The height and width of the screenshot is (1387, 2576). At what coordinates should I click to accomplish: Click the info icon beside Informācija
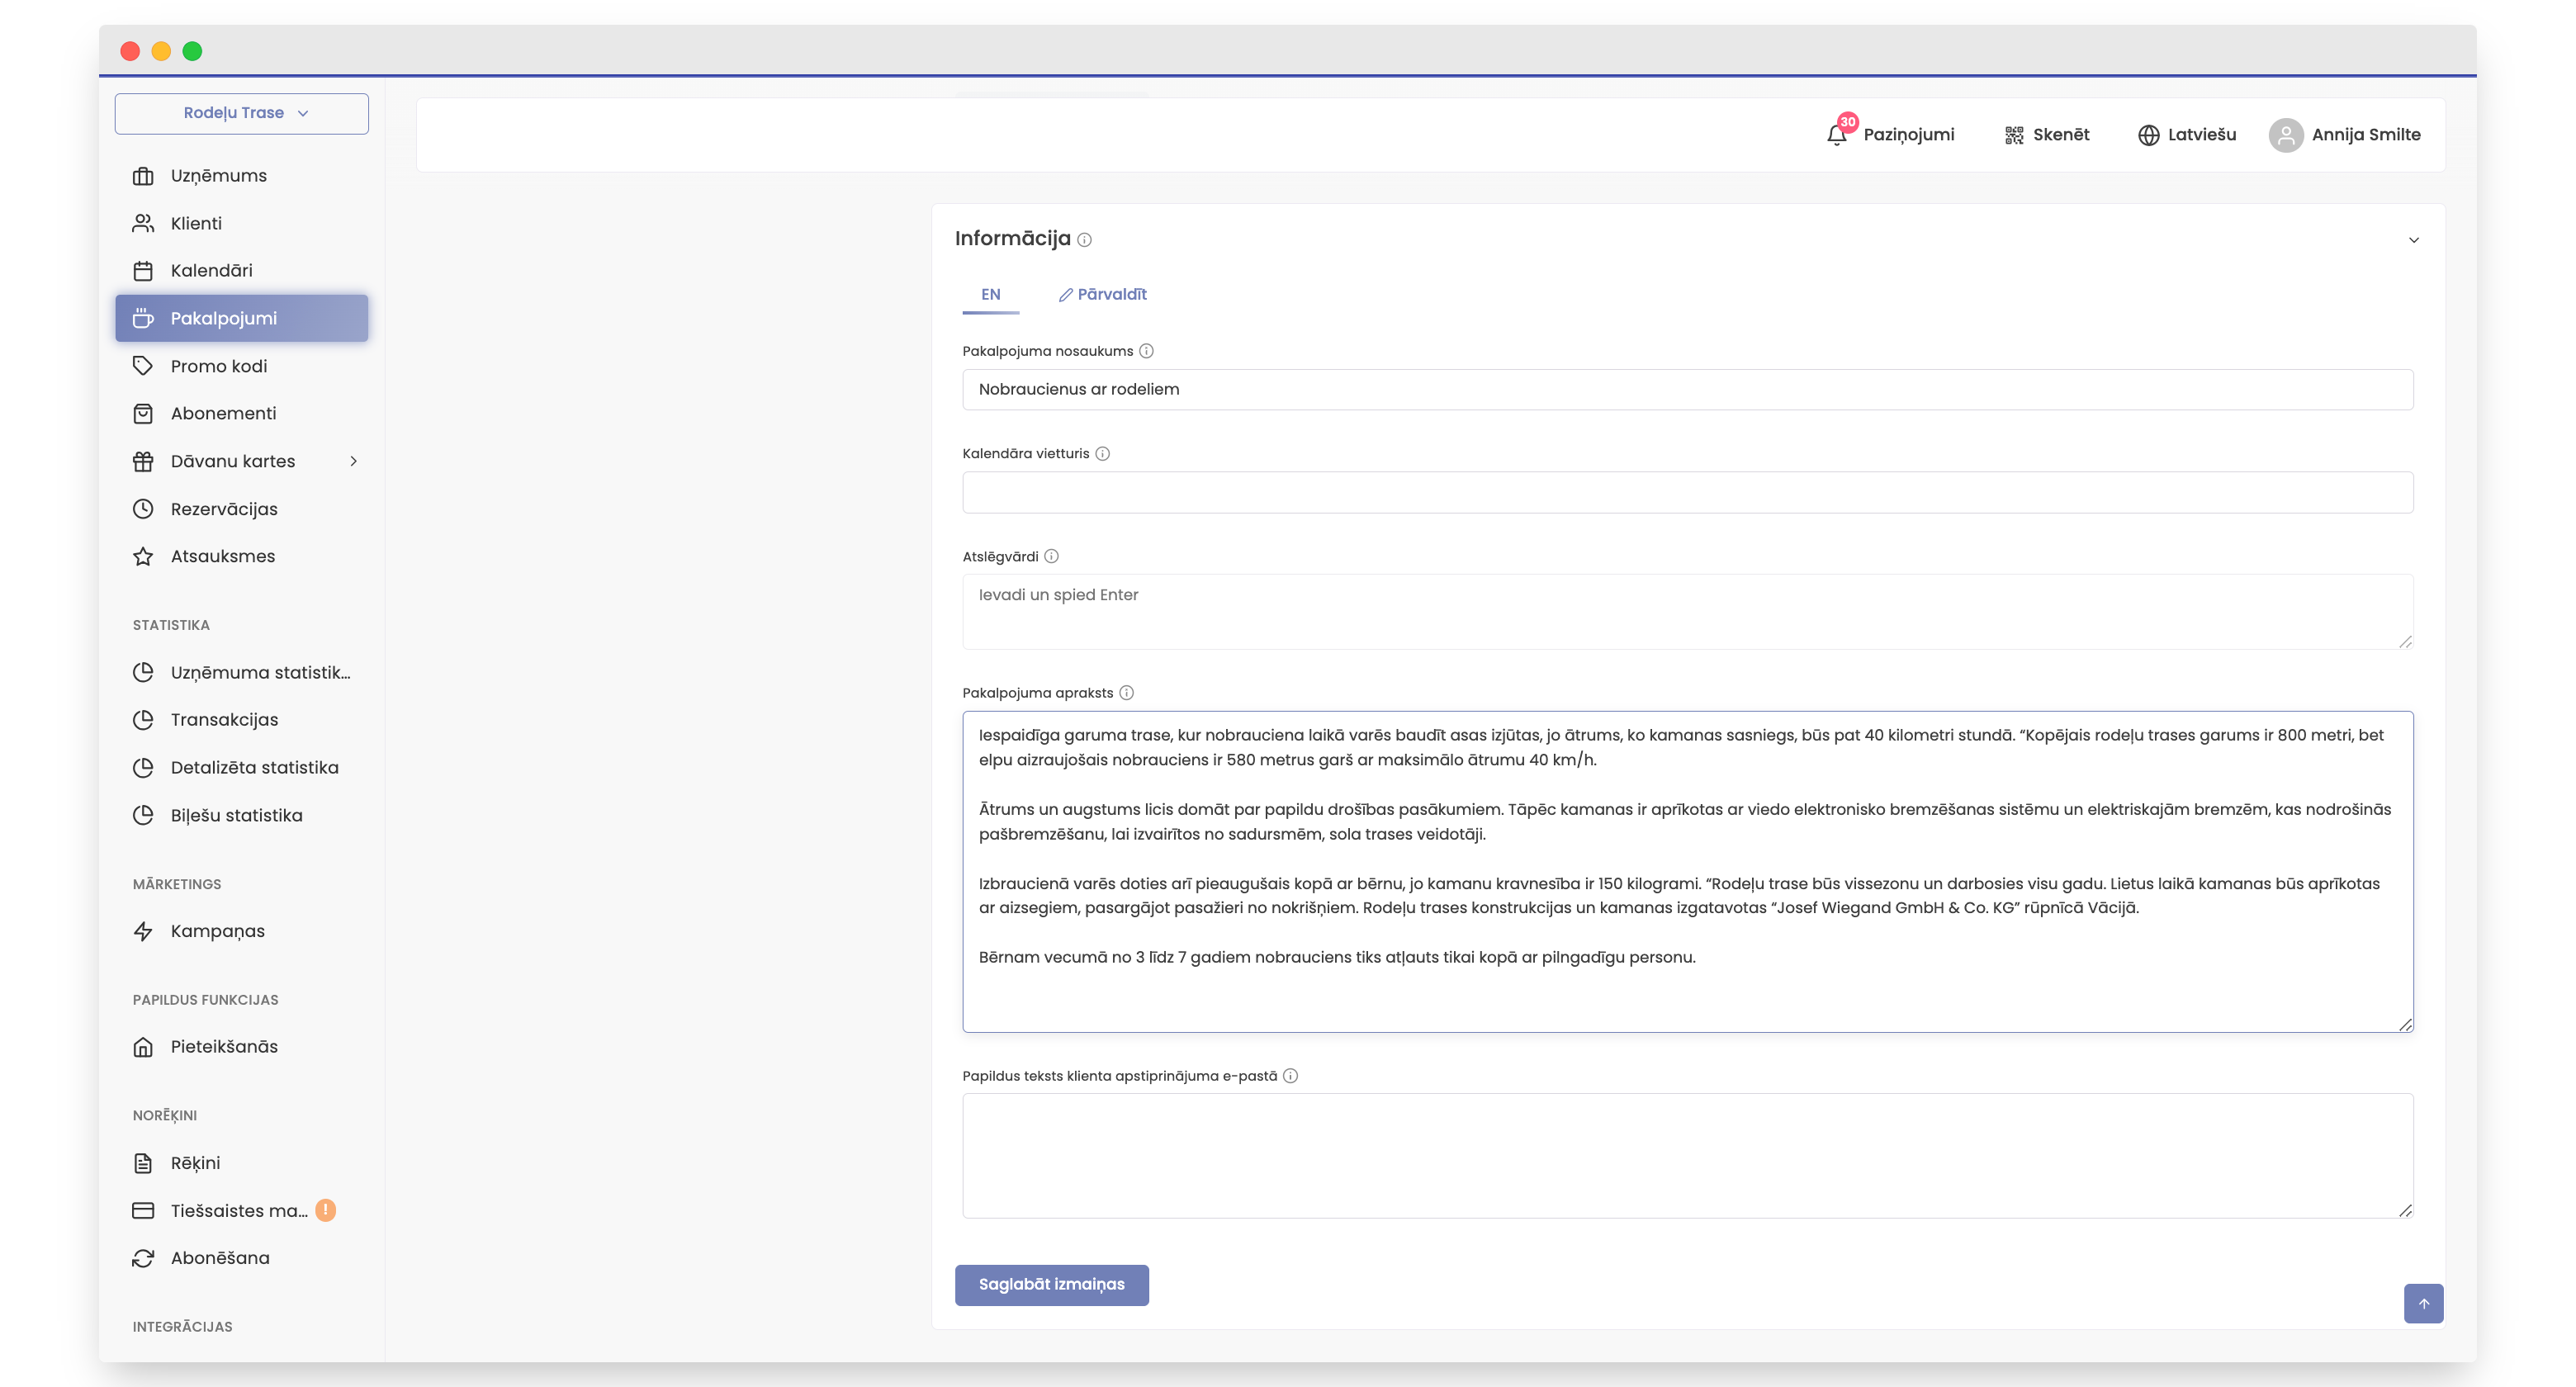tap(1084, 240)
